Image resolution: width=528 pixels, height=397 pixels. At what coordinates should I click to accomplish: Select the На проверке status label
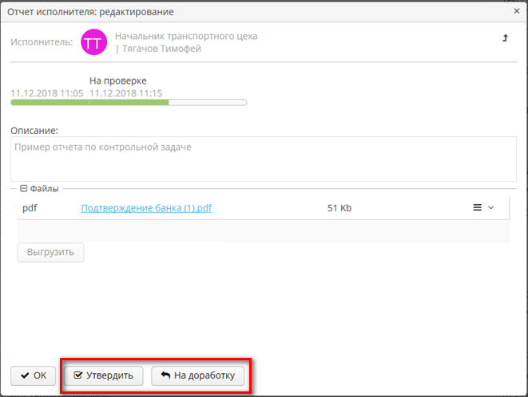pos(117,81)
